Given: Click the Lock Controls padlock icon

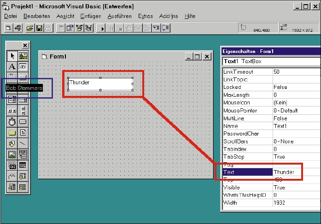Looking at the screenshot, I should 48,28.
